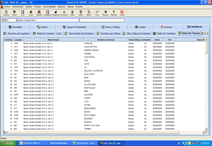Launch the Help Desk toolbar icon

pos(114,13)
